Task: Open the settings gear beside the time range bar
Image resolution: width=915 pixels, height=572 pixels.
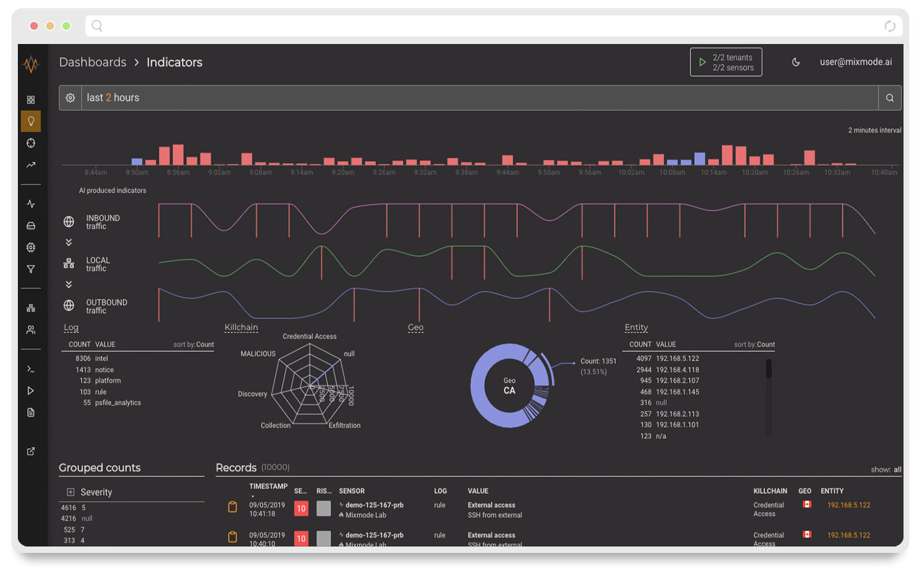Action: click(x=70, y=98)
